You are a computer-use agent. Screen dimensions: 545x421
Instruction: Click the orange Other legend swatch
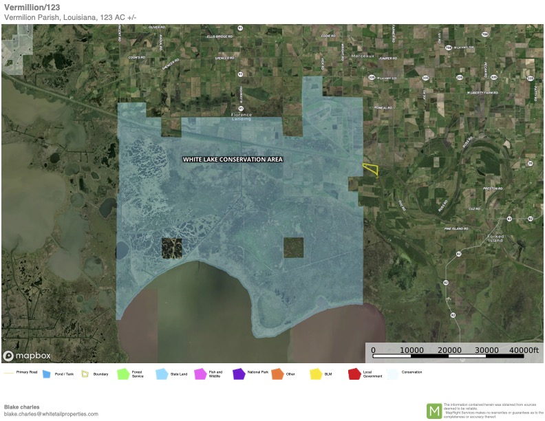tap(277, 374)
